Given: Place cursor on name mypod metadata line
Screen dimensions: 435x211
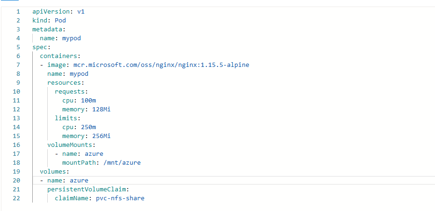Looking at the screenshot, I should (x=60, y=38).
